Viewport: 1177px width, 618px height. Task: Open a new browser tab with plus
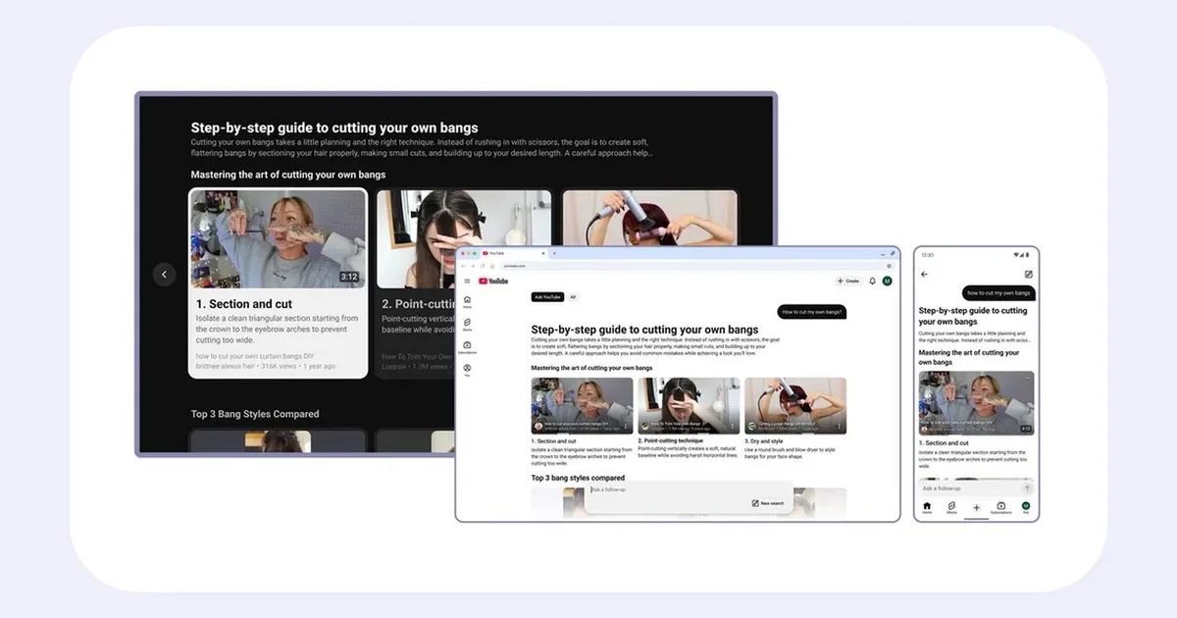point(554,253)
